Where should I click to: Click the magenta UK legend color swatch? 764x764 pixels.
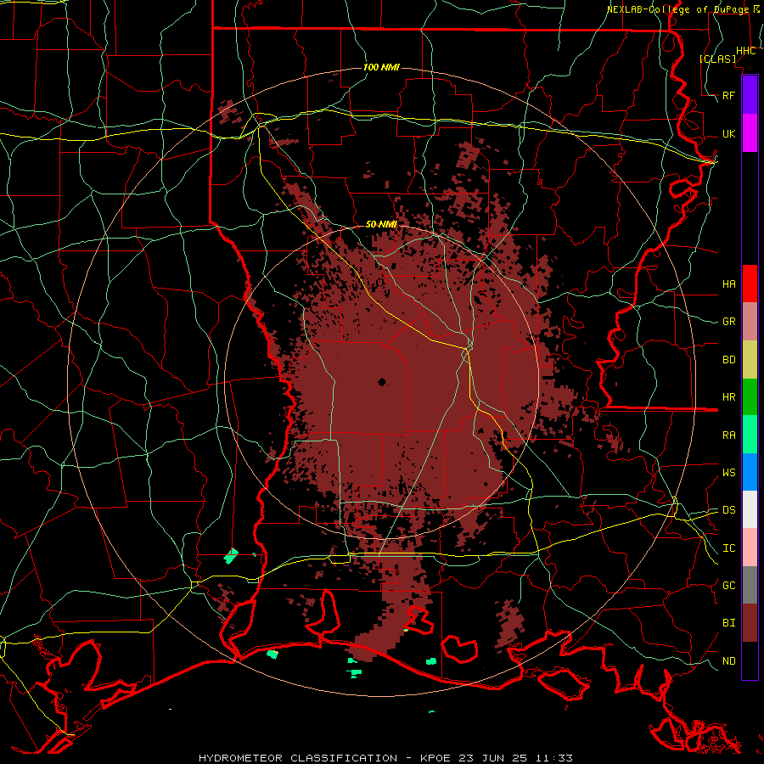click(750, 133)
